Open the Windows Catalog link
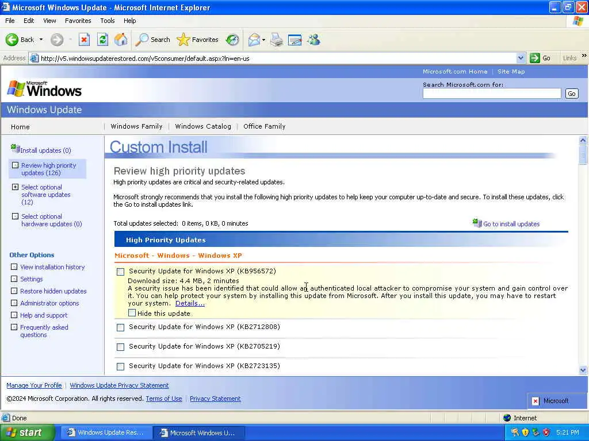Screen dimensions: 589x441 203,126
